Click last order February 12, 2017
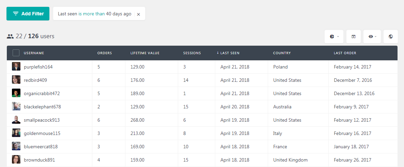This screenshot has width=404, height=167. click(353, 120)
